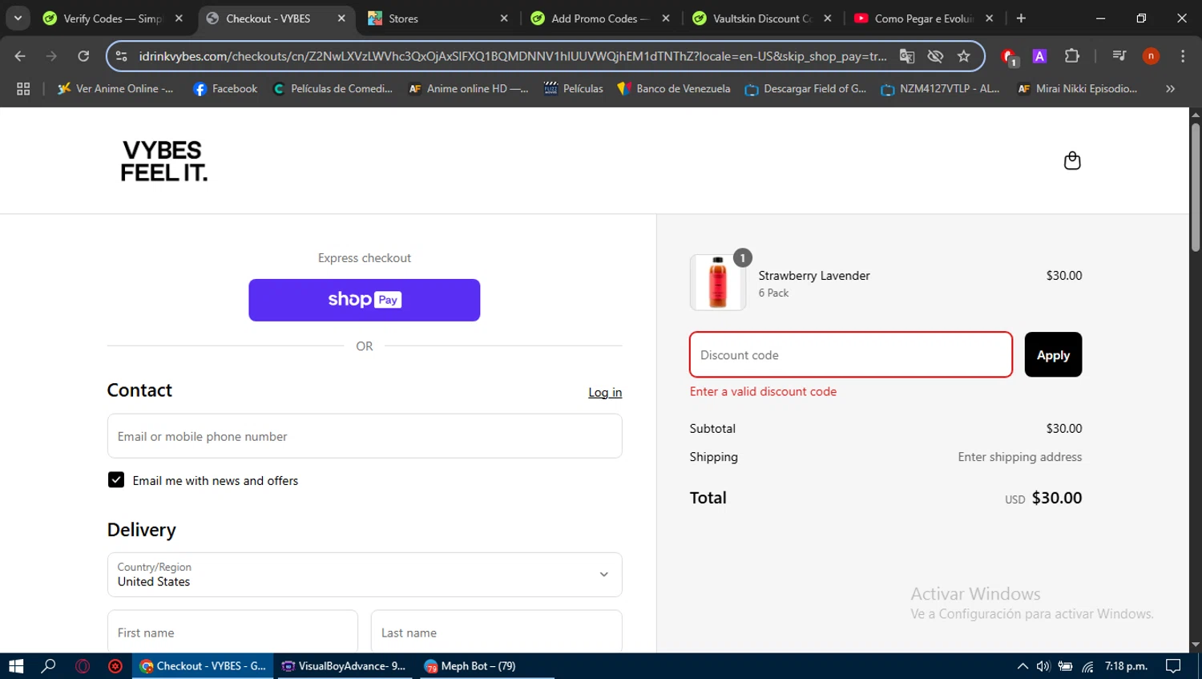Switch to the Como Pegar e Evoluir tab
The width and height of the screenshot is (1202, 679).
(x=924, y=18)
